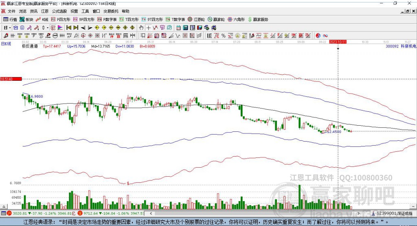
Task: Click the pink 节 solar term icon
Action: [x=162, y=28]
